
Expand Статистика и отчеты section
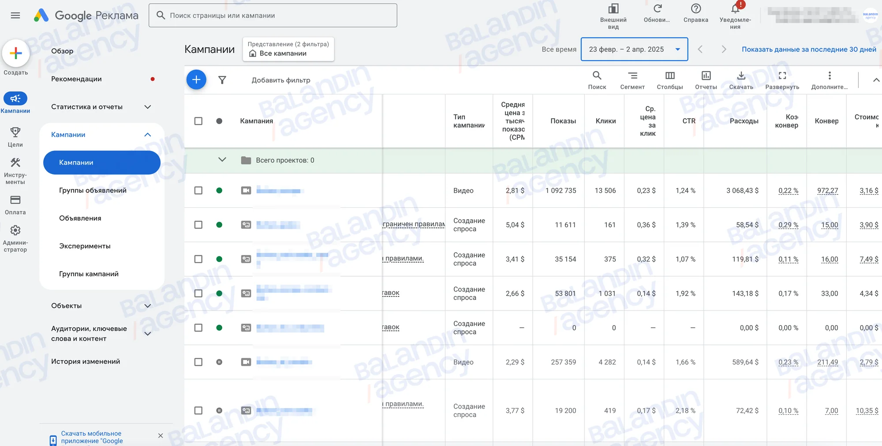point(148,107)
